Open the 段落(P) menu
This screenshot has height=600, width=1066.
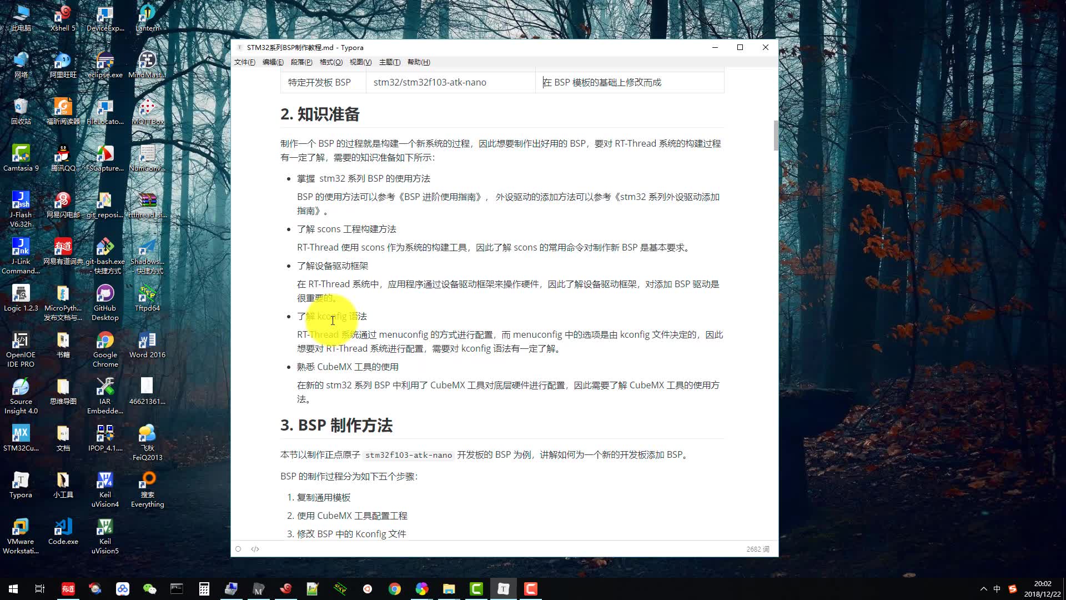(x=301, y=62)
